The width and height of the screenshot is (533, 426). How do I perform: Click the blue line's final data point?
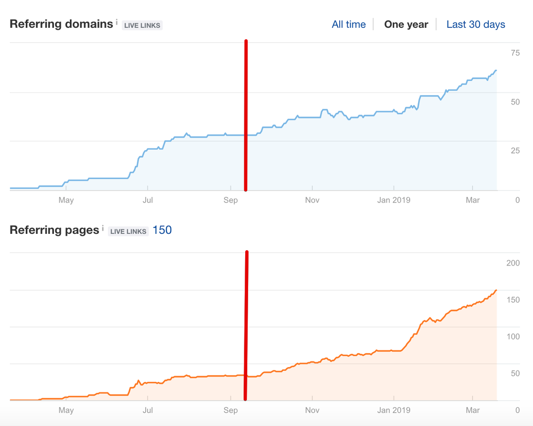pos(496,70)
